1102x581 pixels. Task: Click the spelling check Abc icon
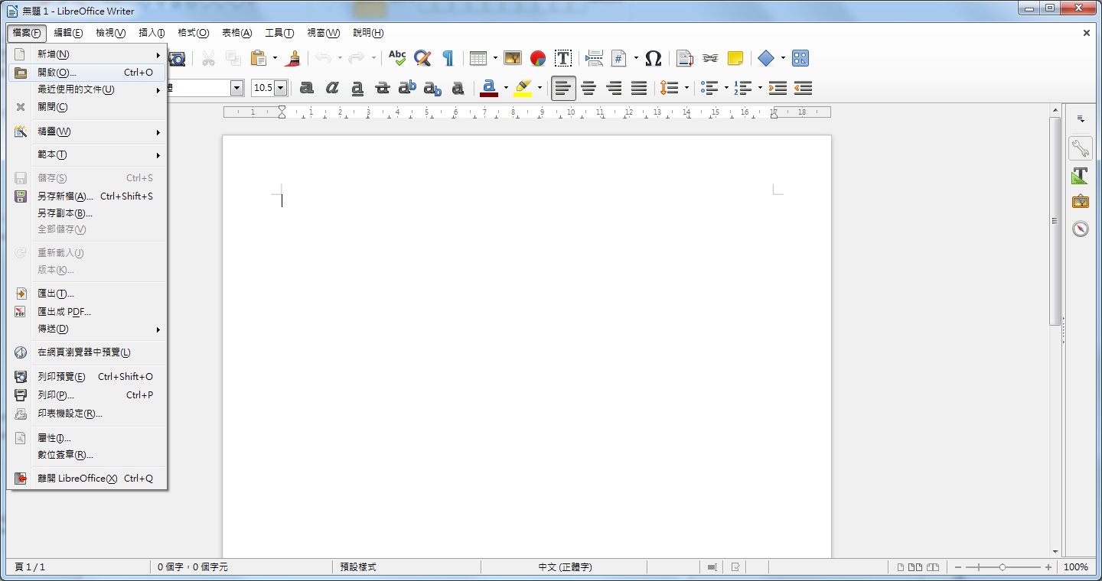point(397,58)
